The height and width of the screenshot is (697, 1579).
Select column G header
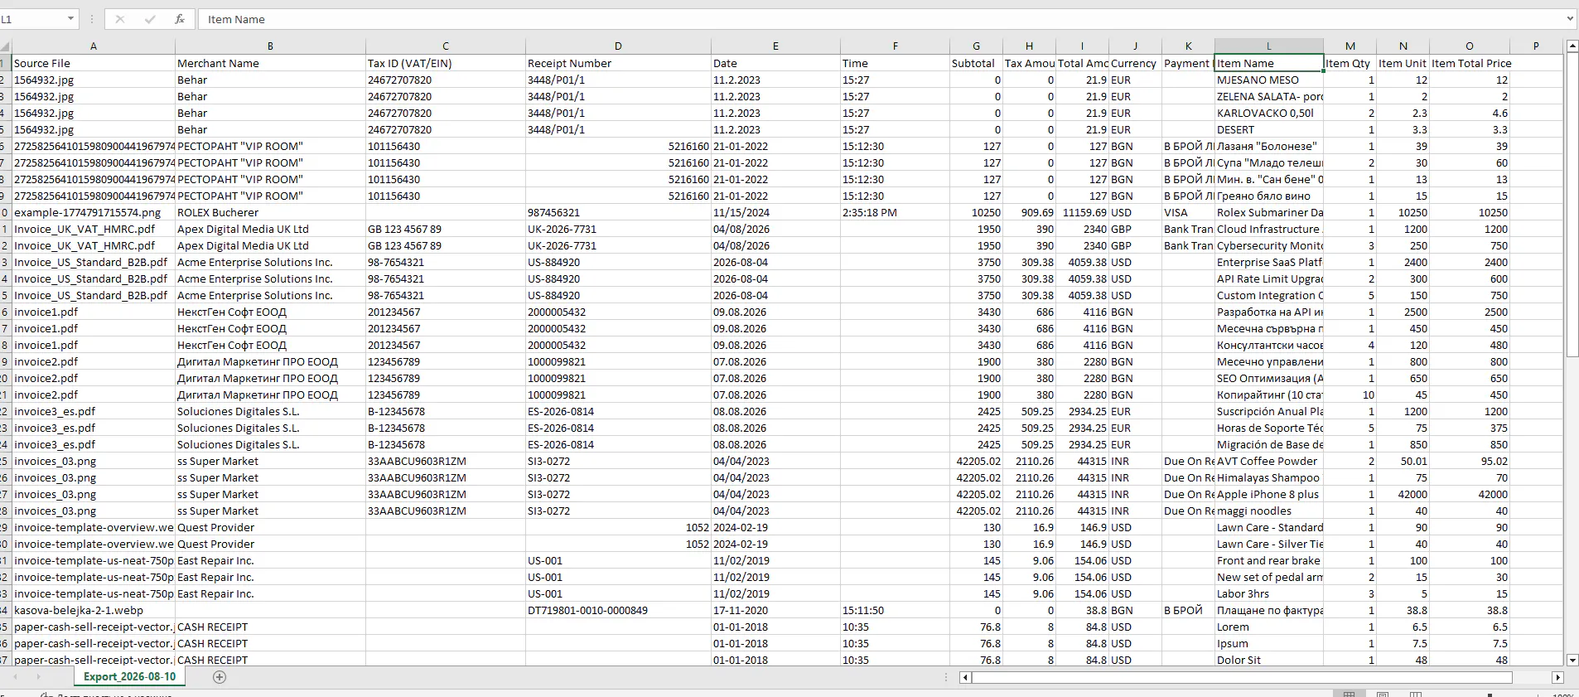976,46
